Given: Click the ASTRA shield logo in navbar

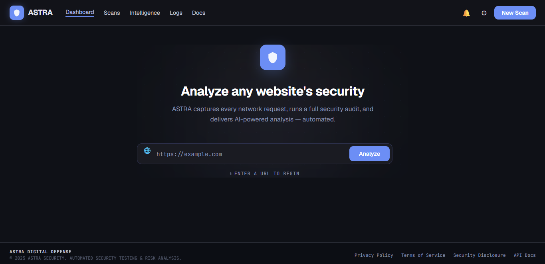Looking at the screenshot, I should click(17, 13).
